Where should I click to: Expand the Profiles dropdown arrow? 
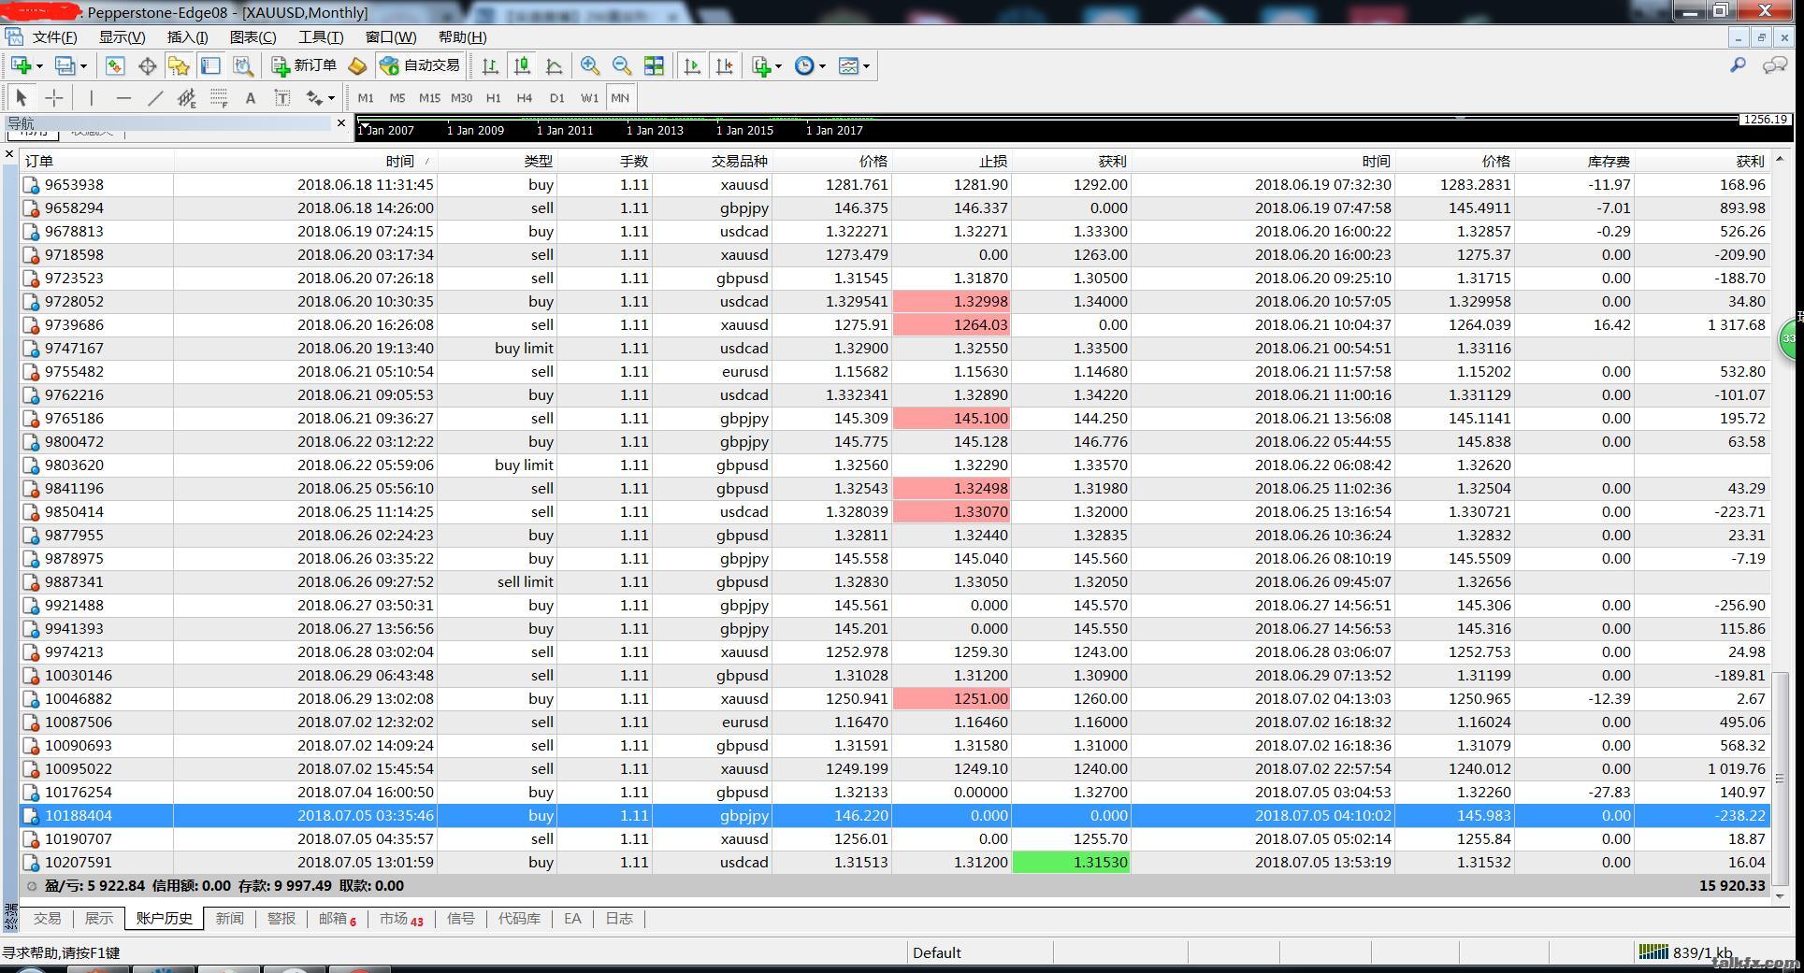(83, 65)
